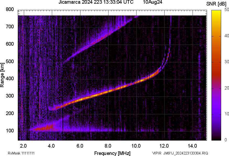Click the colorbar tick label '40'
Viewport: 229px width, 156px height.
pyautogui.click(x=227, y=36)
